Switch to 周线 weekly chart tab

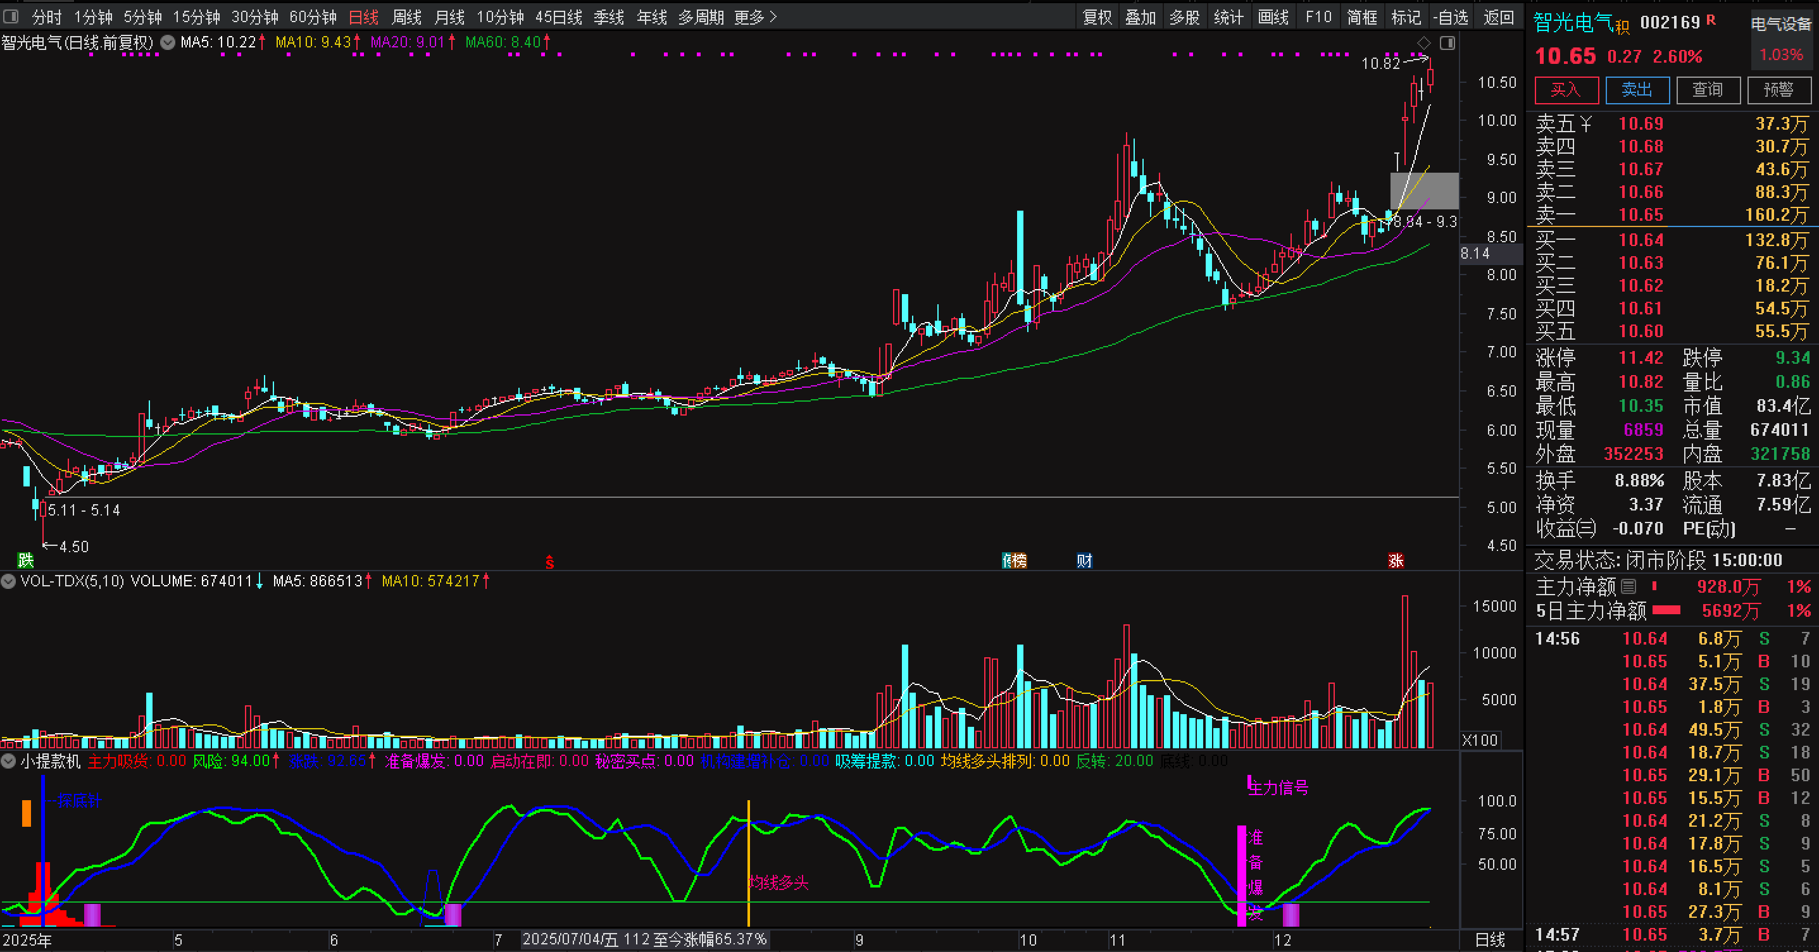click(406, 16)
